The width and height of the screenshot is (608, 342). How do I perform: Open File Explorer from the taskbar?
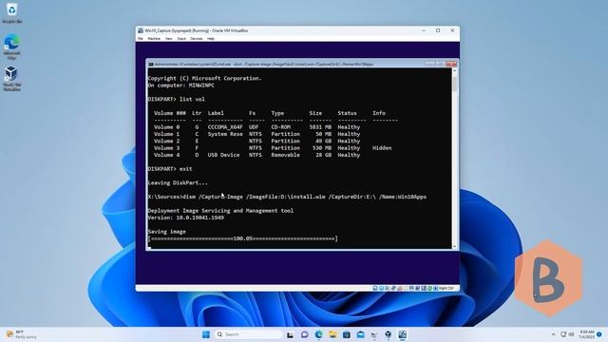332,334
